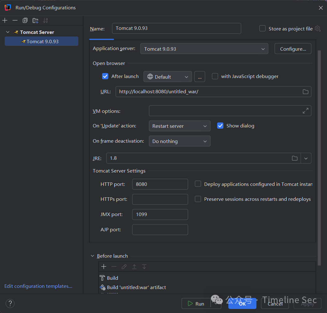327x313 pixels.
Task: Uncheck Show dialog option
Action: point(220,126)
